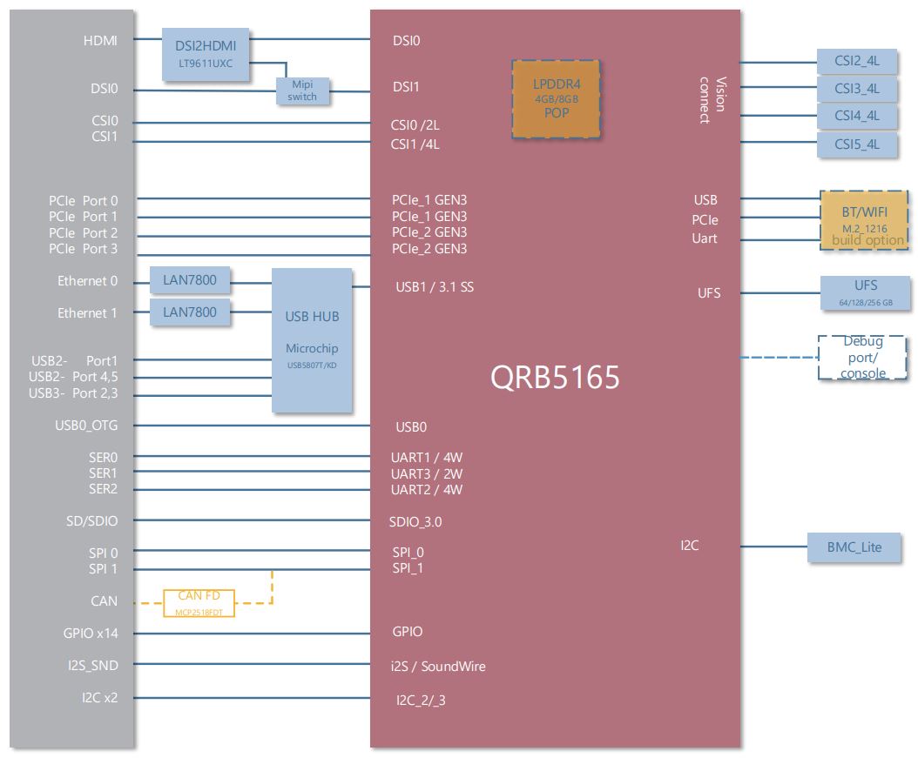Select the DSI1 pin on QRB5165
The width and height of the screenshot is (918, 758).
(x=407, y=86)
